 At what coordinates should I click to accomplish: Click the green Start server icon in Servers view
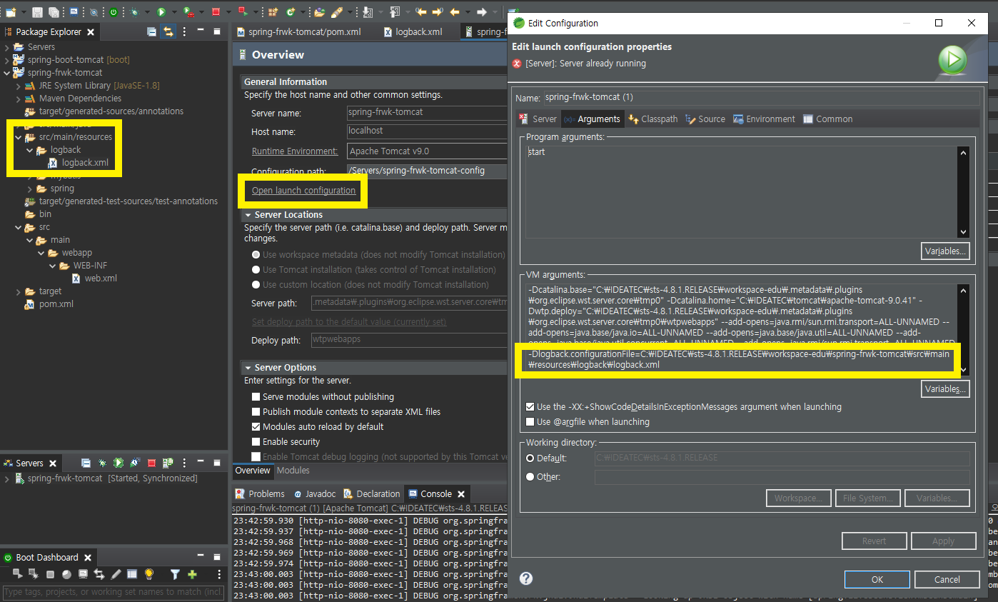[119, 463]
